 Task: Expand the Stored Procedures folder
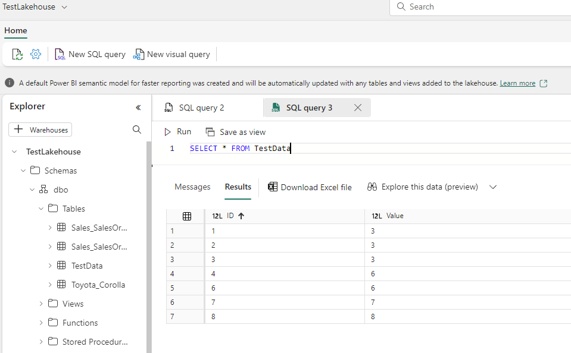pos(41,342)
